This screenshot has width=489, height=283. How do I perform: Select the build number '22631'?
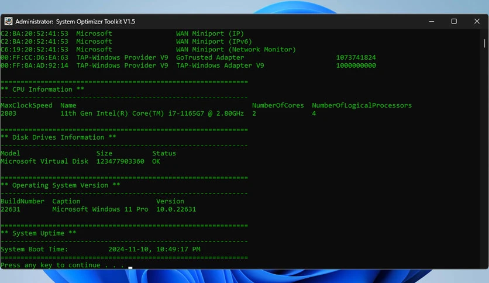(x=11, y=209)
